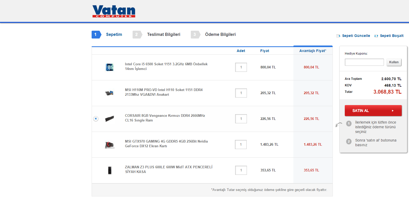The width and height of the screenshot is (409, 199).
Task: Click the Sepeti Güncelle link
Action: point(356,36)
